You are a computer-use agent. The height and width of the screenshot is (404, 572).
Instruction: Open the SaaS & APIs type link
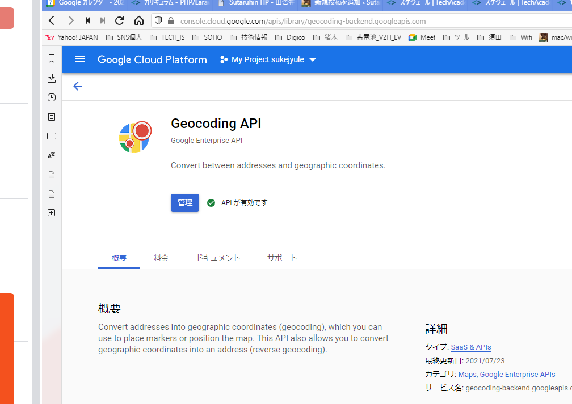pyautogui.click(x=471, y=347)
